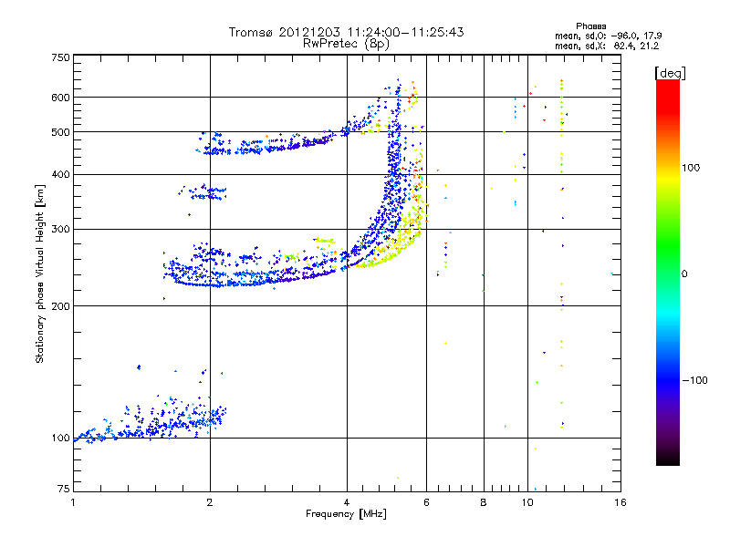Click the '[deg]' colorbar unit label
The image size is (730, 547).
tap(670, 73)
